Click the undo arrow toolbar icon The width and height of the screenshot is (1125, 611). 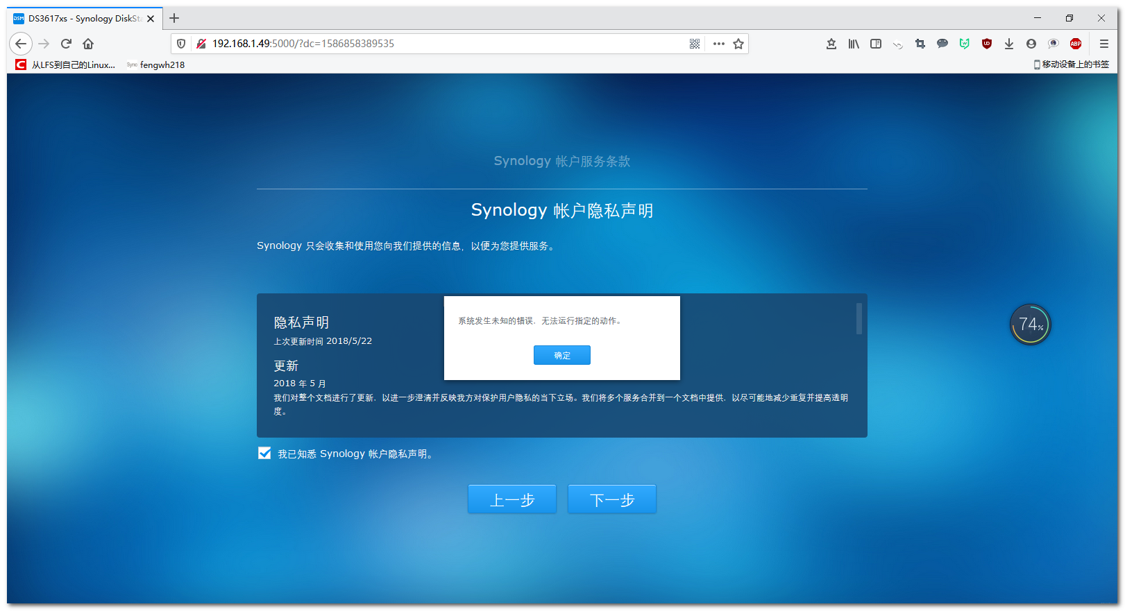(x=898, y=45)
